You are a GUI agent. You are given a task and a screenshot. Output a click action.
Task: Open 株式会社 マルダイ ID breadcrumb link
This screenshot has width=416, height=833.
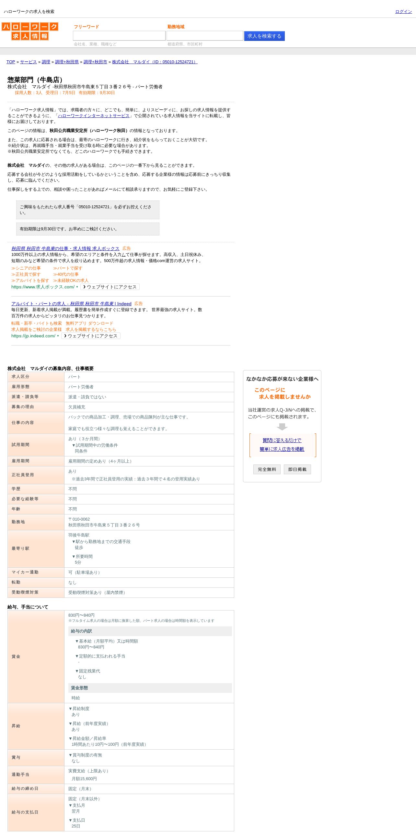(x=155, y=62)
